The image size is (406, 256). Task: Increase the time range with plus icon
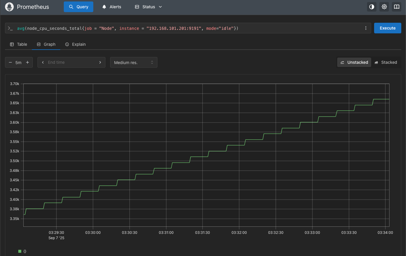pos(27,62)
